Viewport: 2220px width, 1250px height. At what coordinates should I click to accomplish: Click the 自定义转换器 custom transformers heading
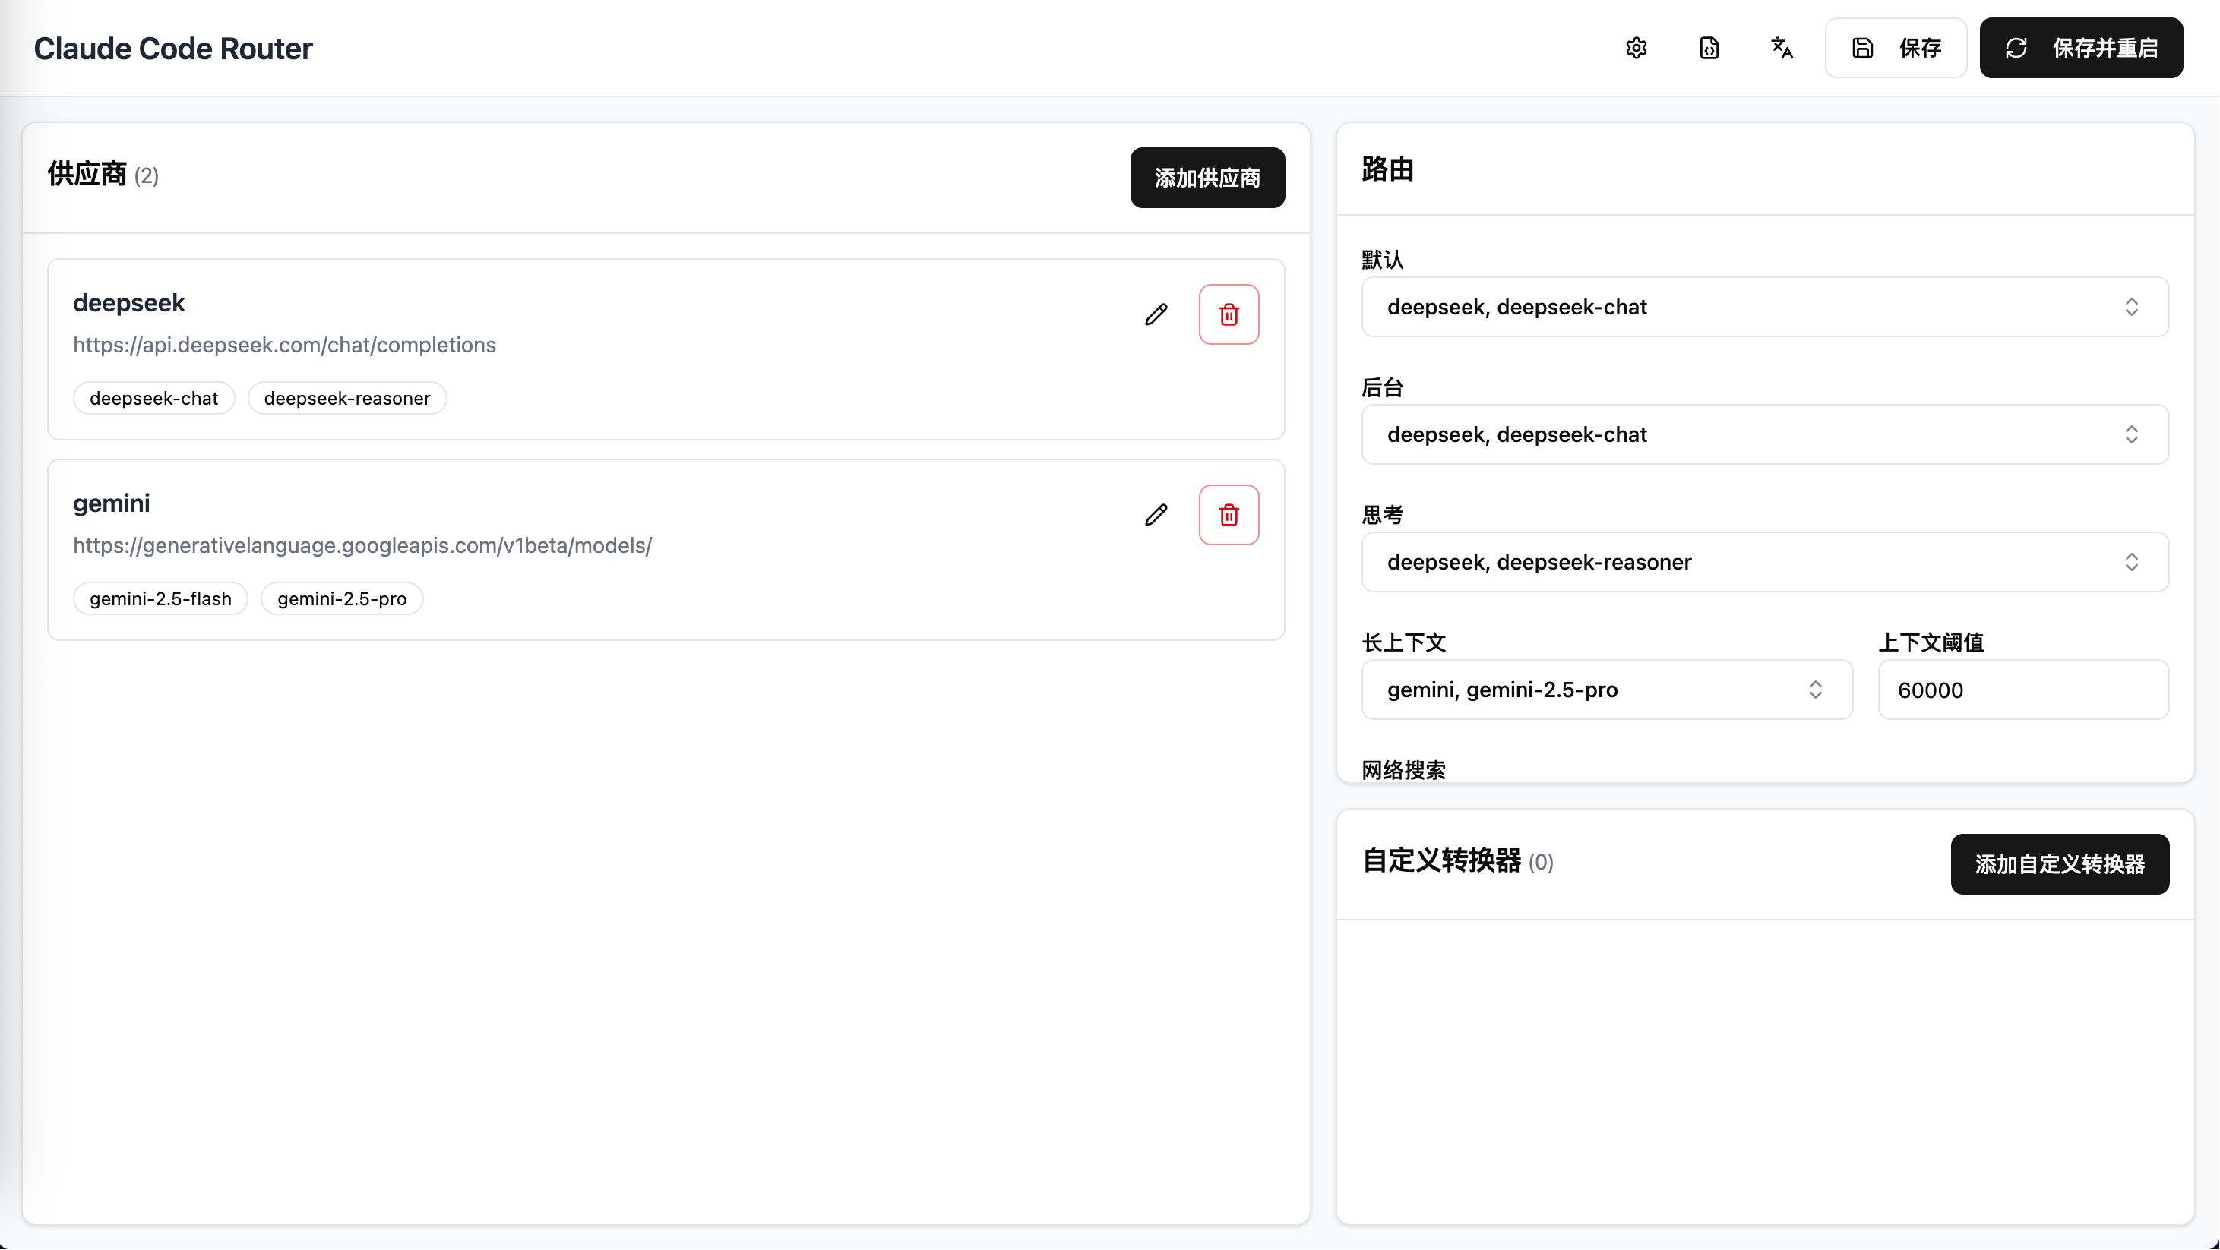tap(1441, 860)
